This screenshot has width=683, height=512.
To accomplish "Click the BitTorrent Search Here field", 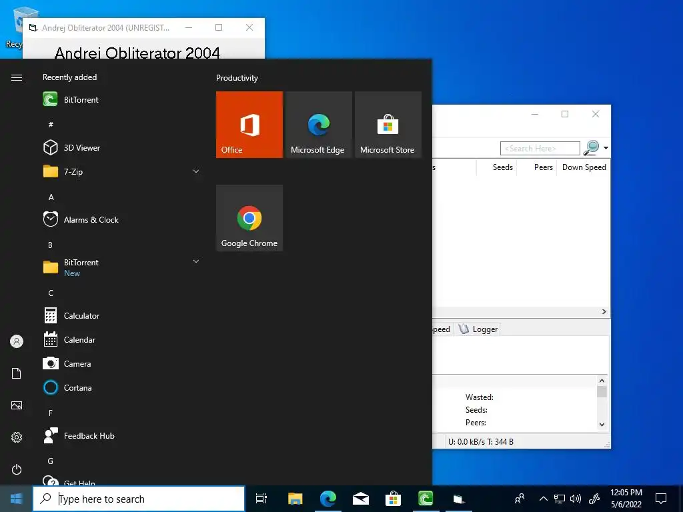I will [x=540, y=149].
